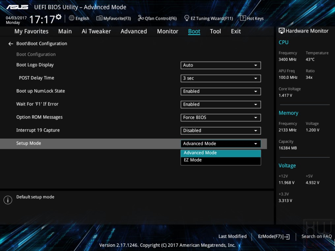Viewport: 335px width, 251px height.
Task: Click the Default setup mode help text
Action: tap(35, 197)
